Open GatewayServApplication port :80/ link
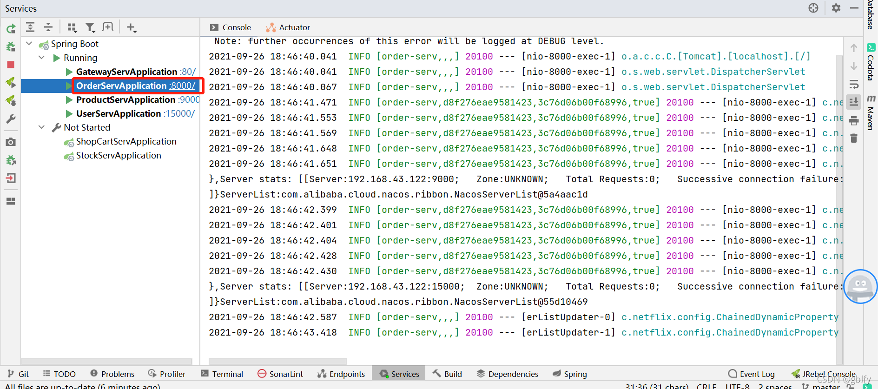The height and width of the screenshot is (389, 878). 188,72
